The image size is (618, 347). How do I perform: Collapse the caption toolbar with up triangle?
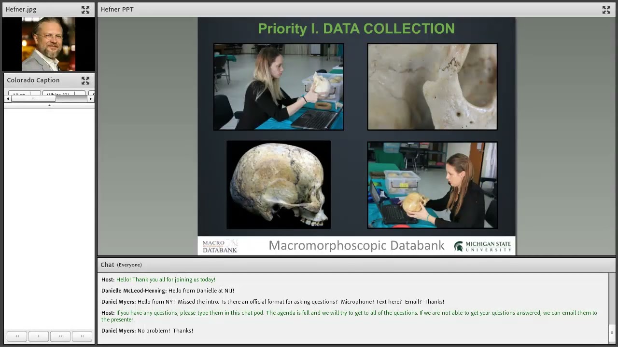(x=49, y=105)
